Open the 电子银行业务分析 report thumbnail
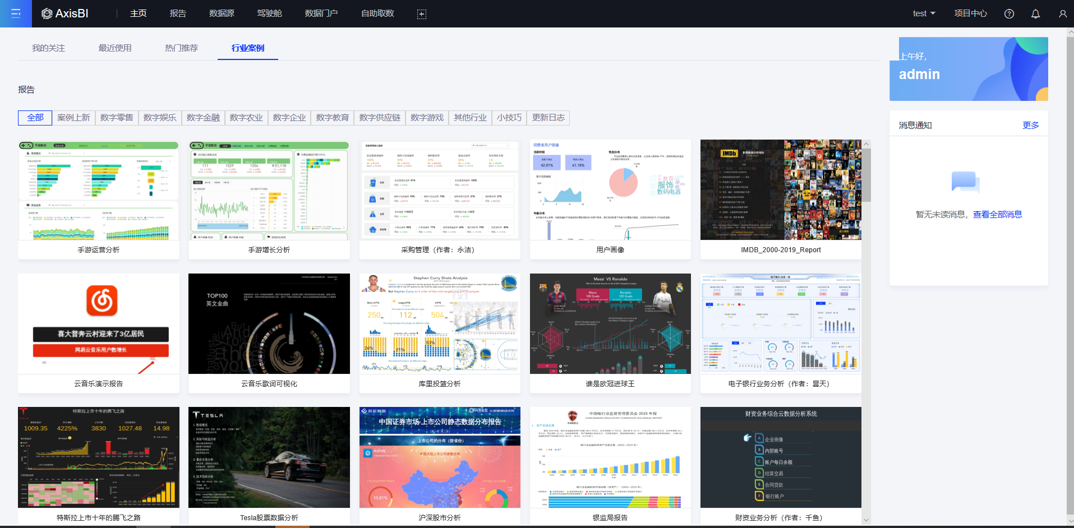1074x528 pixels. click(781, 324)
